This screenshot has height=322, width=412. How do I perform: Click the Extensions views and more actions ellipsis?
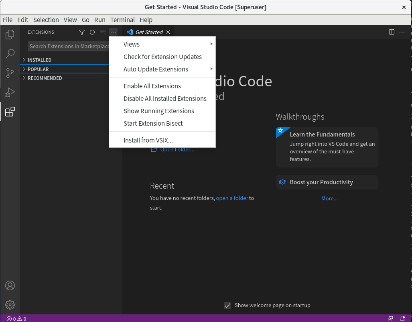point(113,32)
